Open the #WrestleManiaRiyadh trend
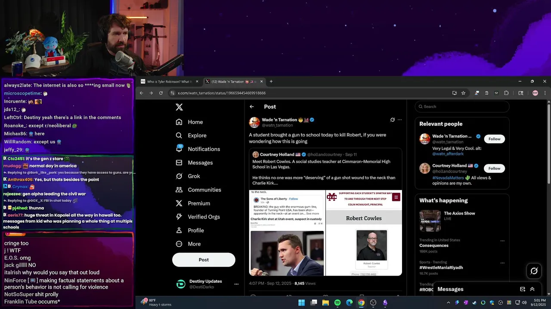The image size is (551, 309). [441, 267]
